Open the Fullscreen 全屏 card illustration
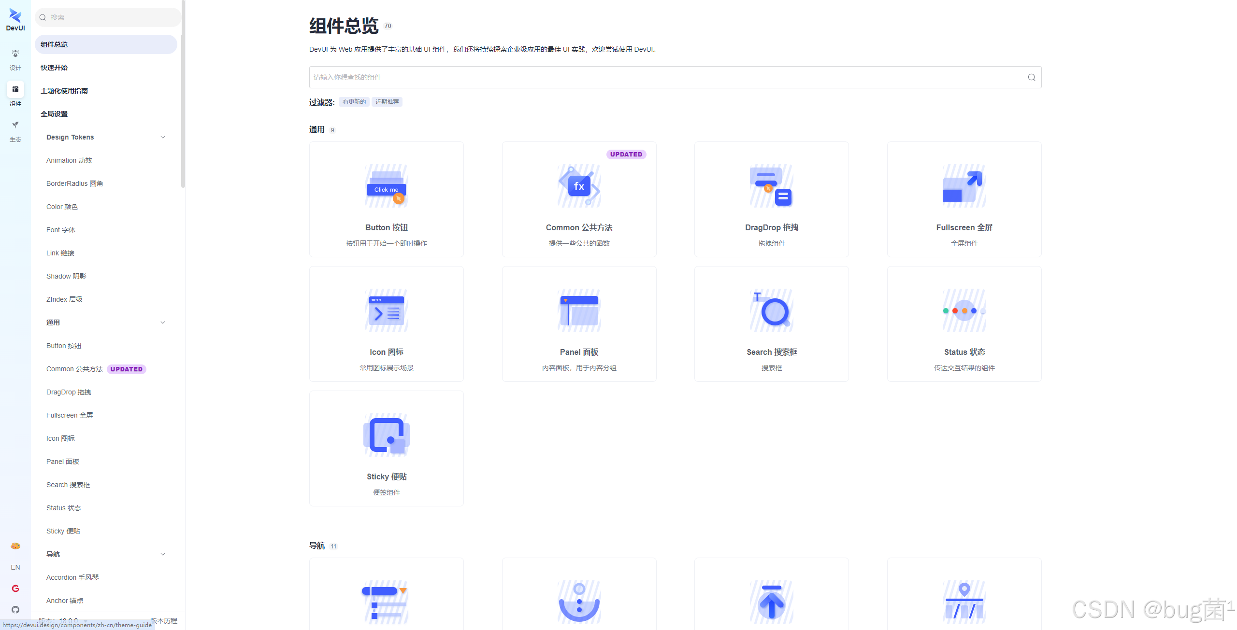Screen dimensions: 1237x630 [x=964, y=186]
